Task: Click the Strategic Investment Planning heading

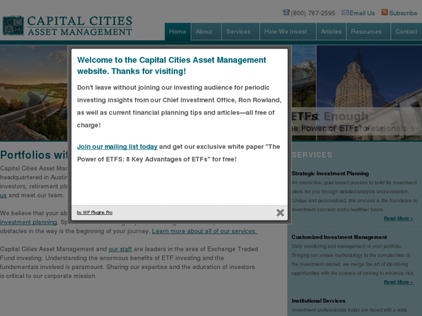Action: tap(330, 173)
